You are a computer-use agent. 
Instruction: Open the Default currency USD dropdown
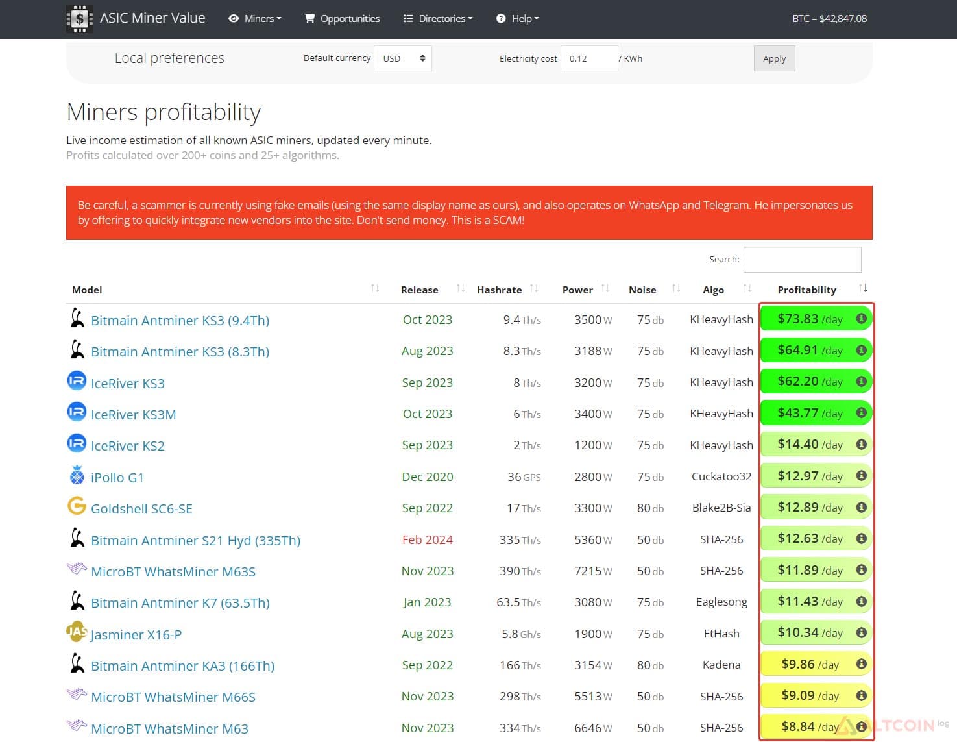(403, 58)
